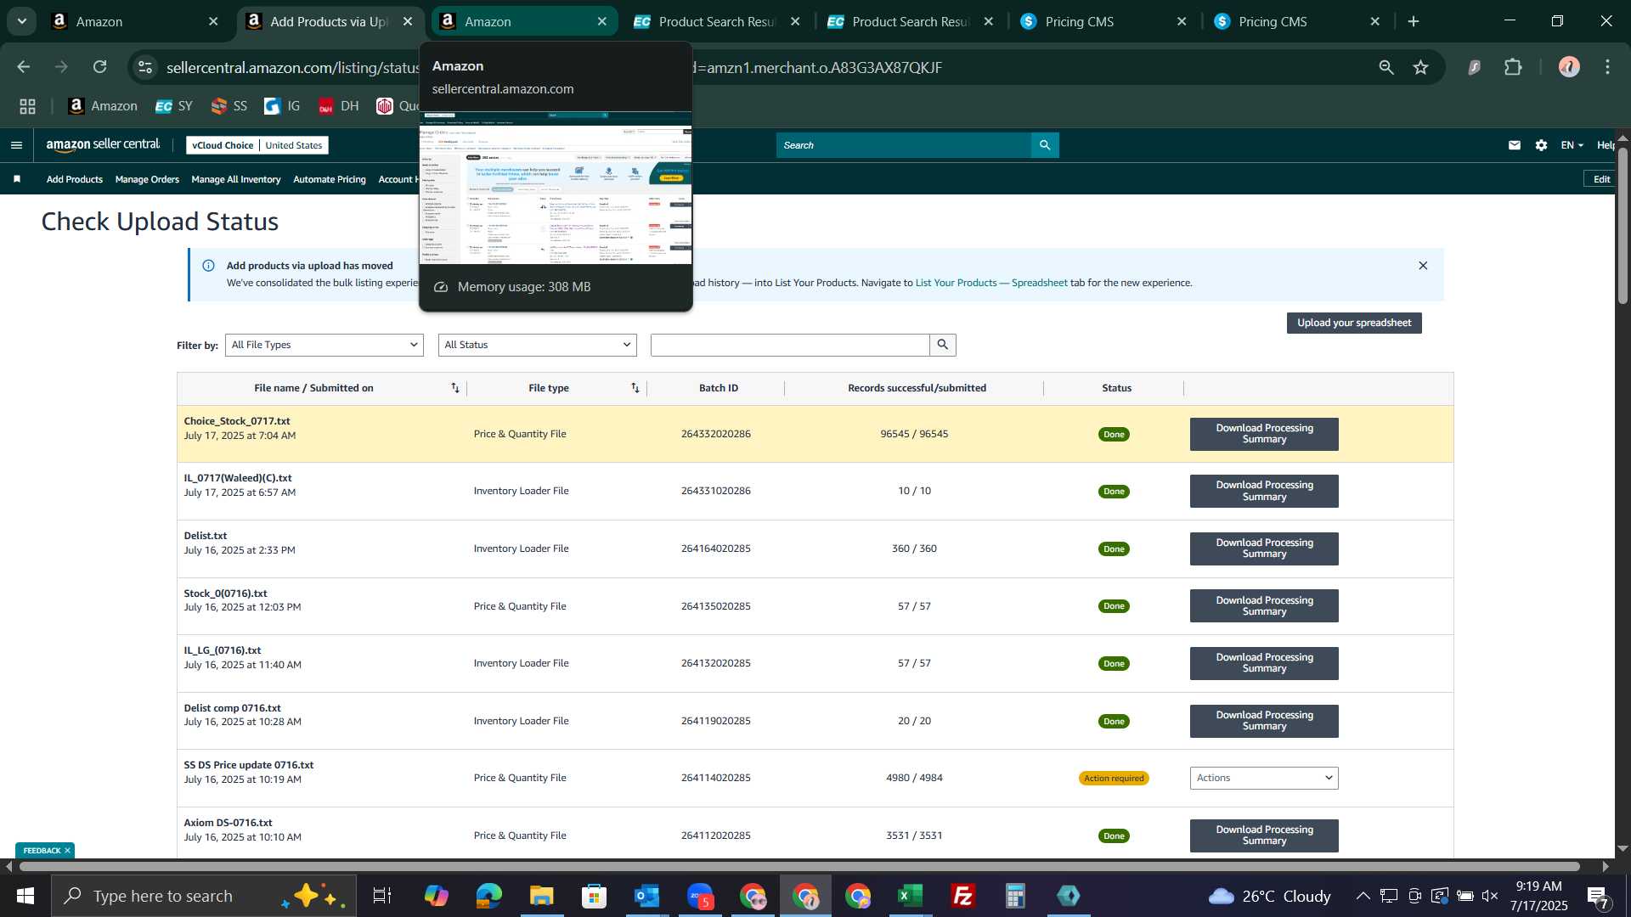Open the SY bookmark in bookmarks bar
1631x917 pixels.
click(x=174, y=106)
